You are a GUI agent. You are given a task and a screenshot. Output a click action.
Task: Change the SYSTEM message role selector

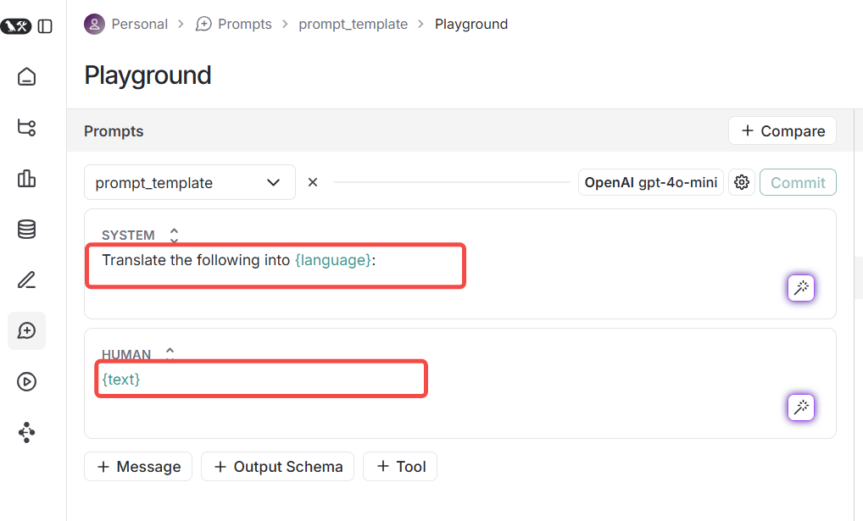point(174,235)
